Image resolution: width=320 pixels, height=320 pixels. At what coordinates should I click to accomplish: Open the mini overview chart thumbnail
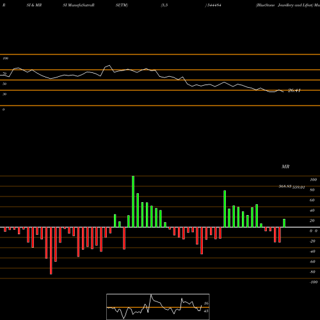point(158,307)
